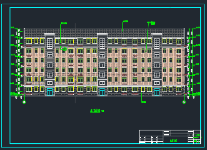Select the right grid axis bubble below the building
The image size is (207, 150).
[x=184, y=102]
